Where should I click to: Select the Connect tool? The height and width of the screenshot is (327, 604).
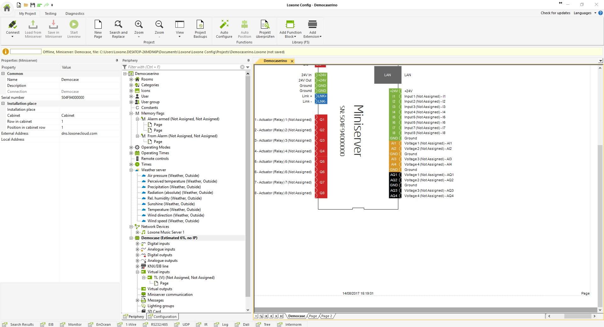(x=13, y=28)
